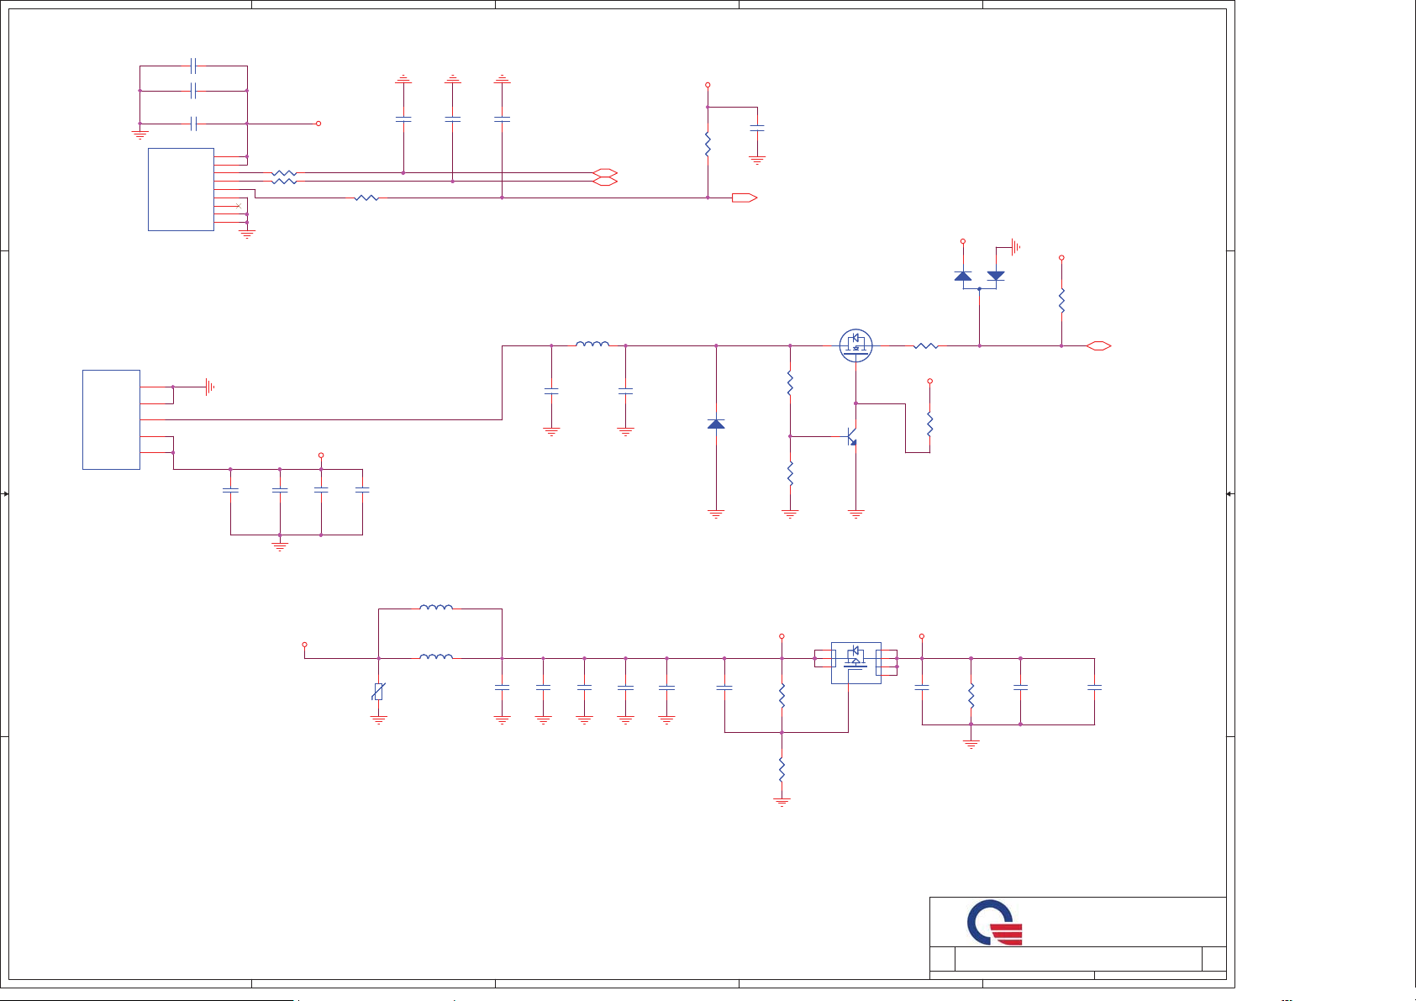This screenshot has width=1416, height=1001.
Task: Click the single blue diode above the ground symbol
Action: point(716,424)
